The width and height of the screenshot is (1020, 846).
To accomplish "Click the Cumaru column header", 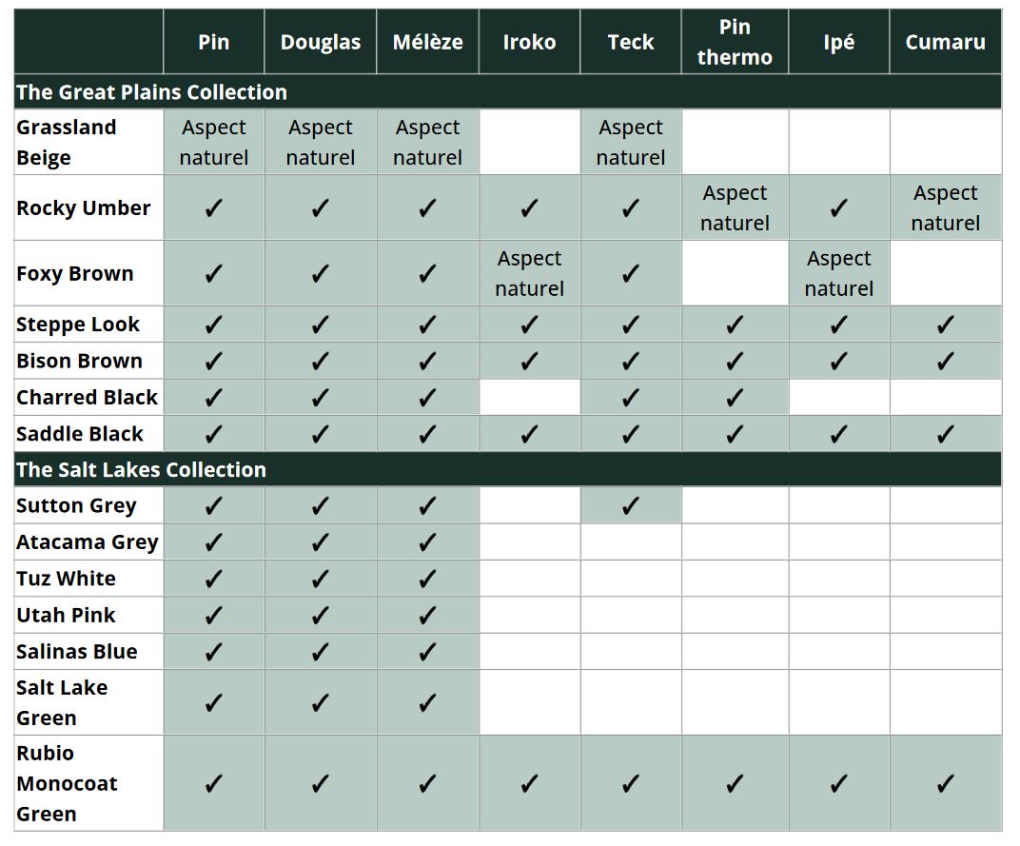I will coord(945,42).
